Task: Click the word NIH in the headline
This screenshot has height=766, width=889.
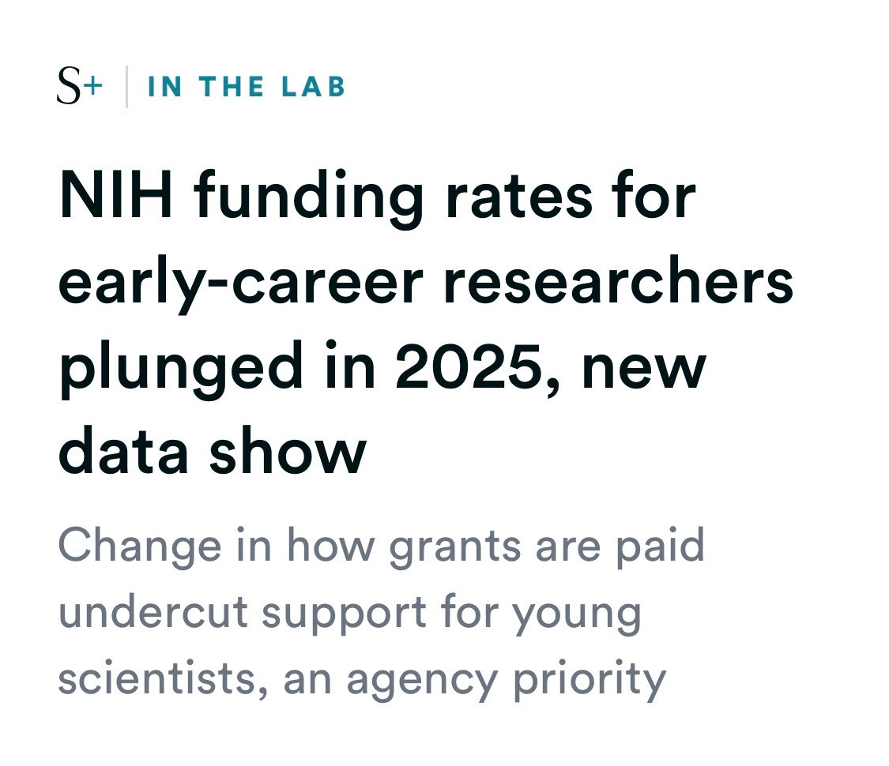Action: [115, 194]
